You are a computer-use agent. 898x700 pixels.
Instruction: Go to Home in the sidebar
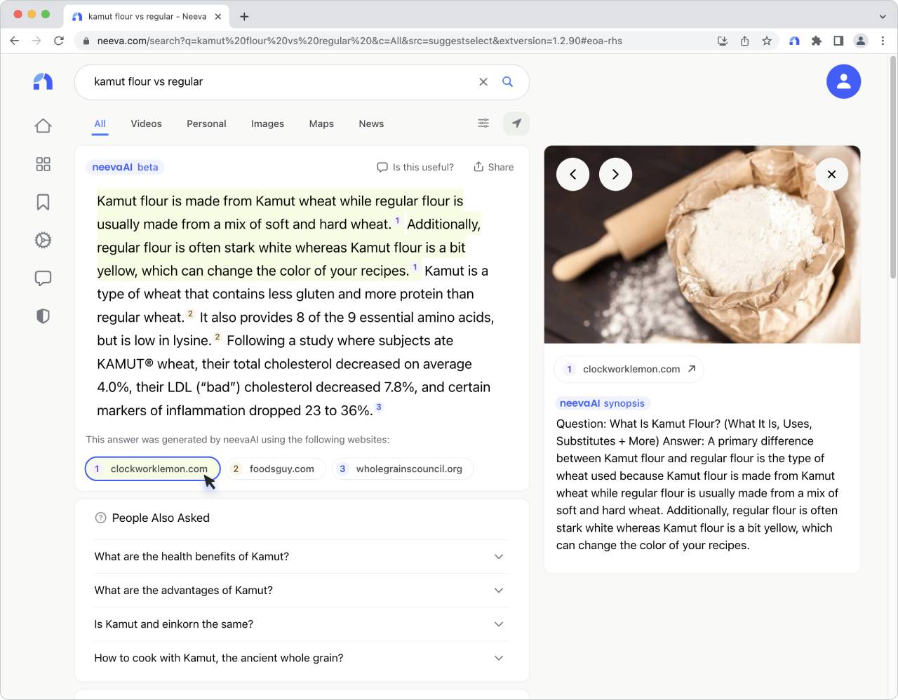[43, 126]
